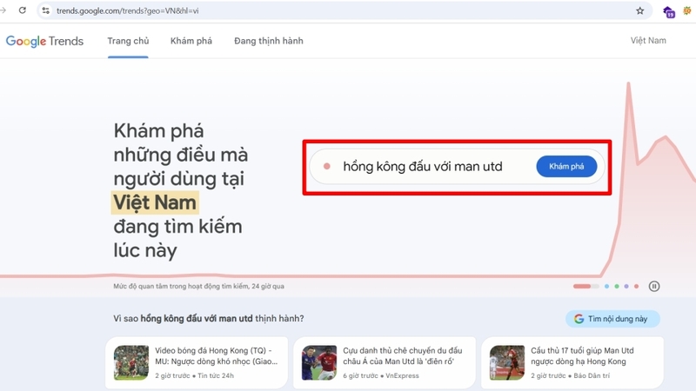This screenshot has width=696, height=391.
Task: Click the browser address bar URL
Action: (127, 10)
